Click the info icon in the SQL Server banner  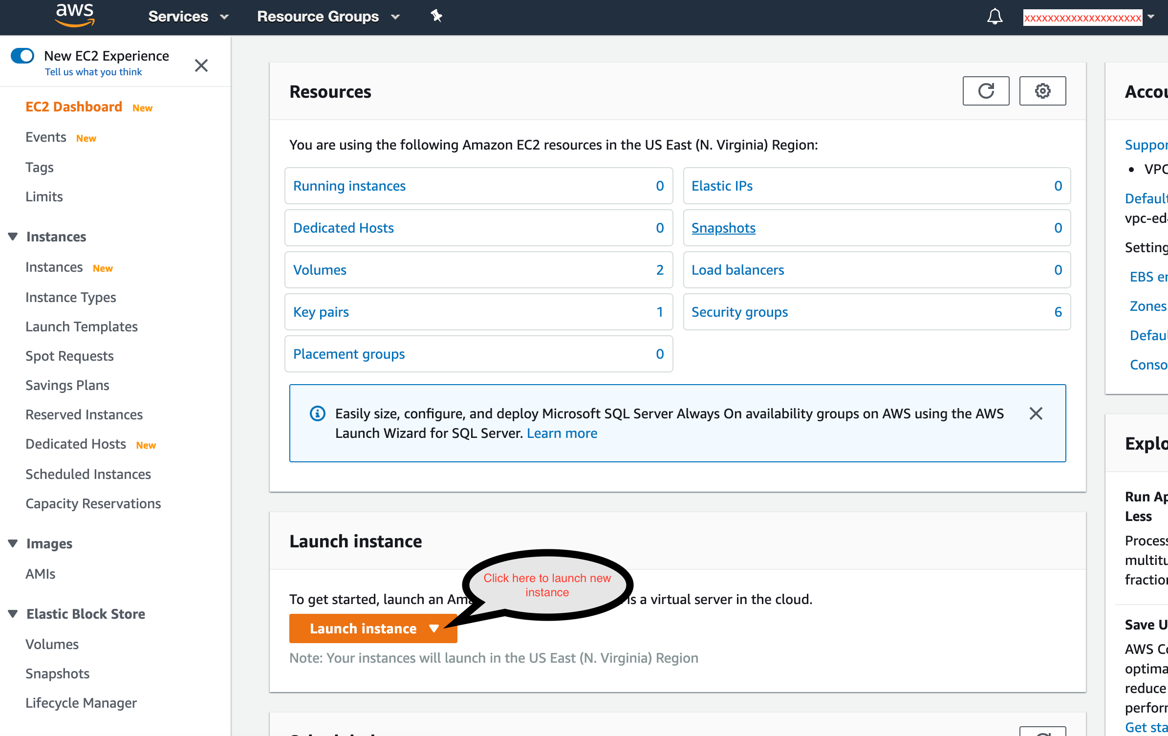pyautogui.click(x=318, y=413)
